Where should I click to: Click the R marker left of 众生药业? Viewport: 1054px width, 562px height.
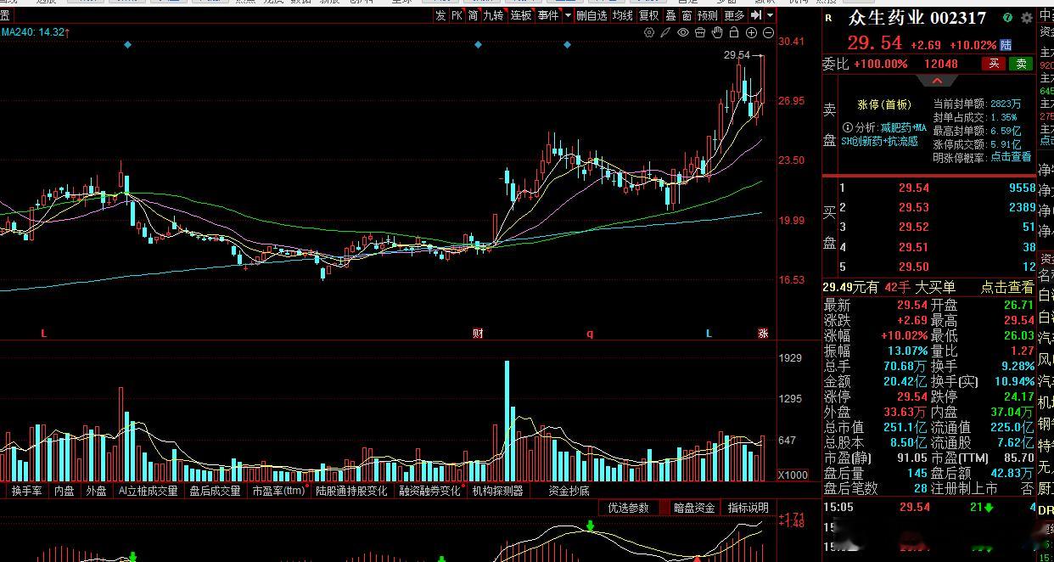(829, 18)
